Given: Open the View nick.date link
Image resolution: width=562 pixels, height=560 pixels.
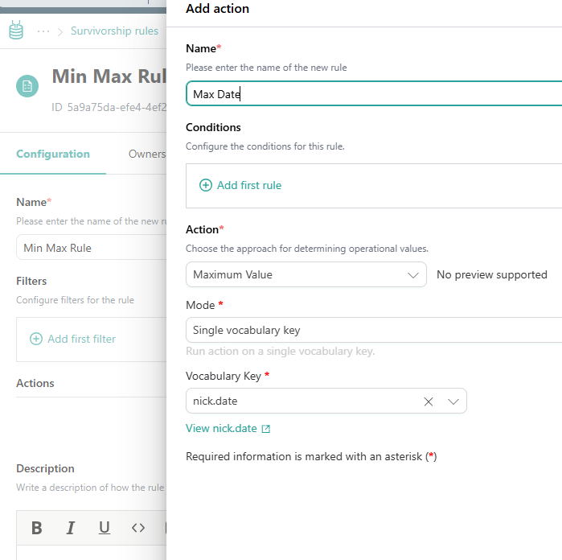Looking at the screenshot, I should click(x=221, y=428).
